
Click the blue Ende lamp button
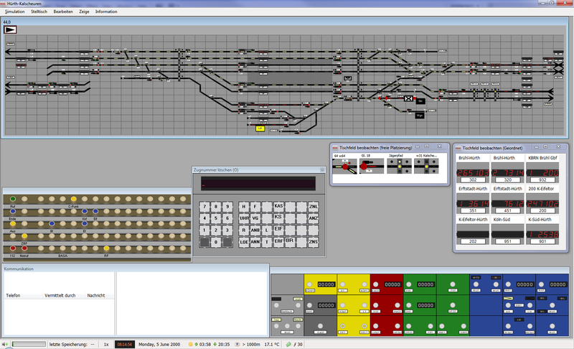[13, 210]
